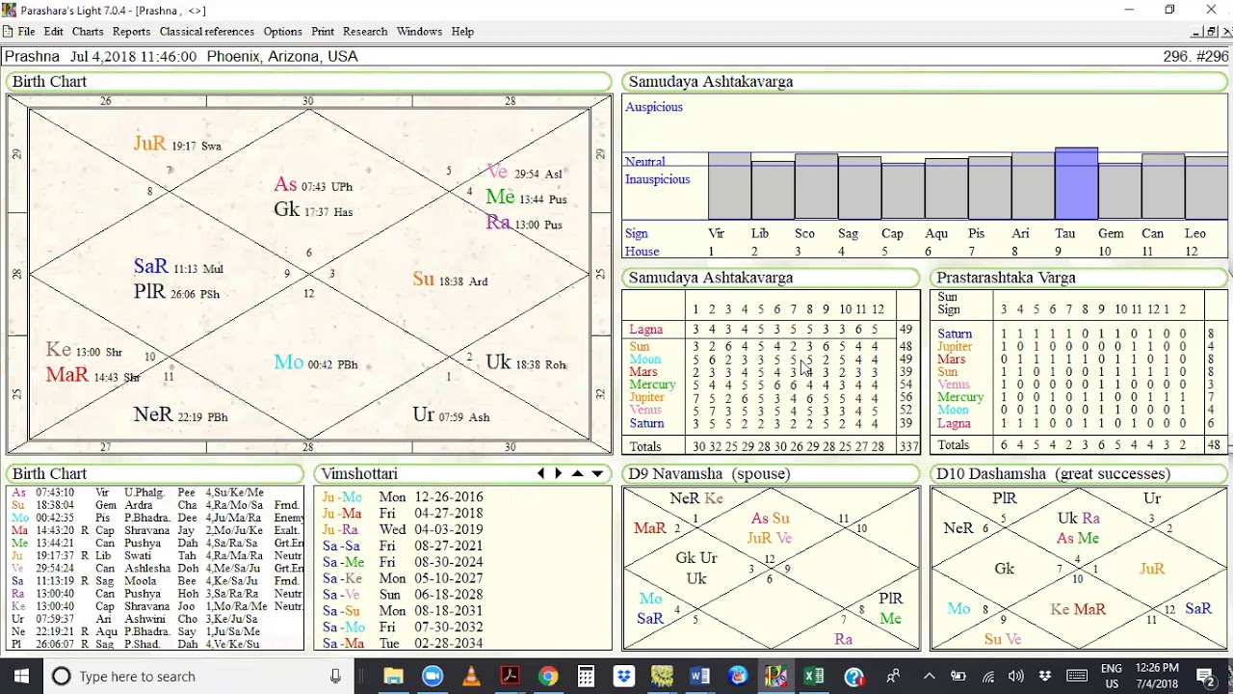Click the highlighted blue Tau bar in the graph
The width and height of the screenshot is (1233, 694).
[x=1076, y=183]
